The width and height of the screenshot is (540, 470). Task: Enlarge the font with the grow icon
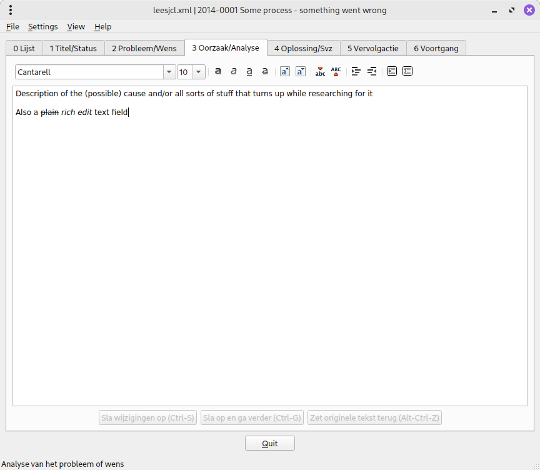[285, 72]
